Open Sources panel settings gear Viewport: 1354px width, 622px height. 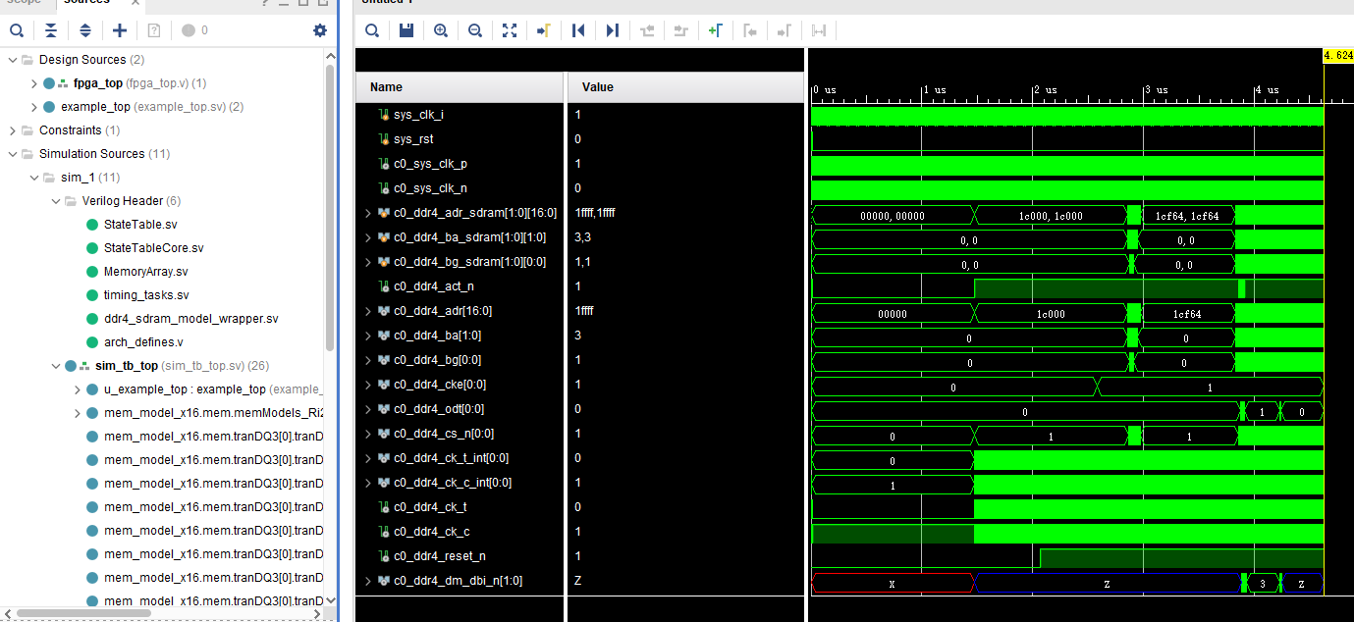pos(319,30)
